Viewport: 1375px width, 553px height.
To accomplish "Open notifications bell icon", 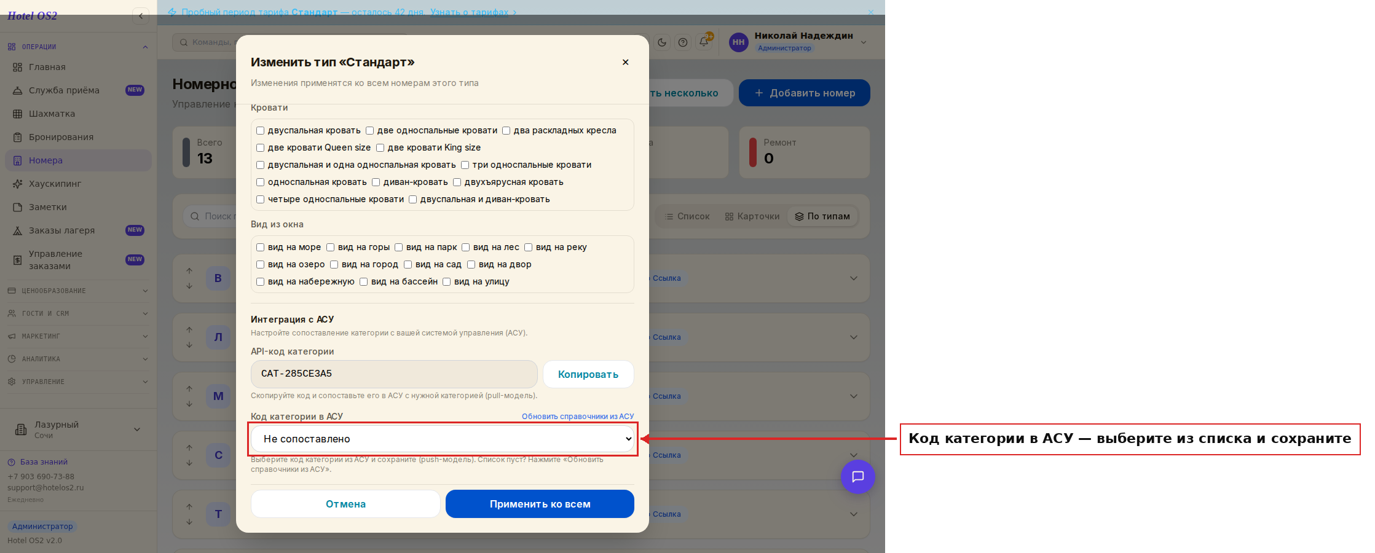I will tap(704, 42).
